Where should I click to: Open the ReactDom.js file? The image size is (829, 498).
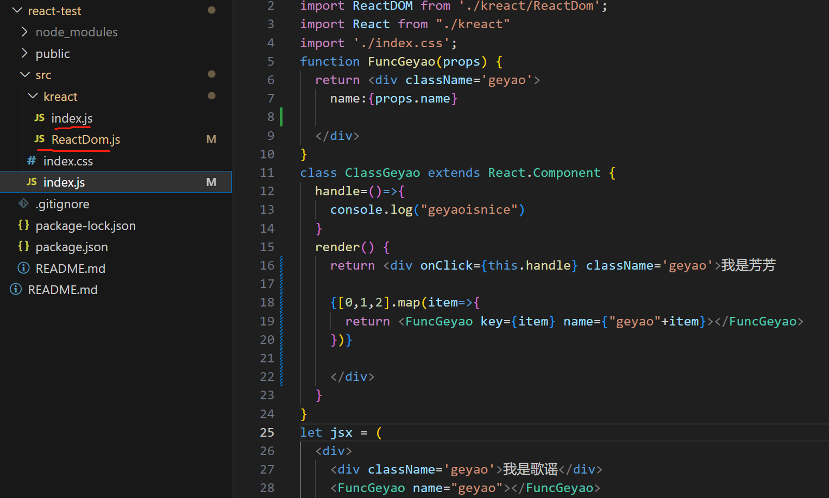86,139
